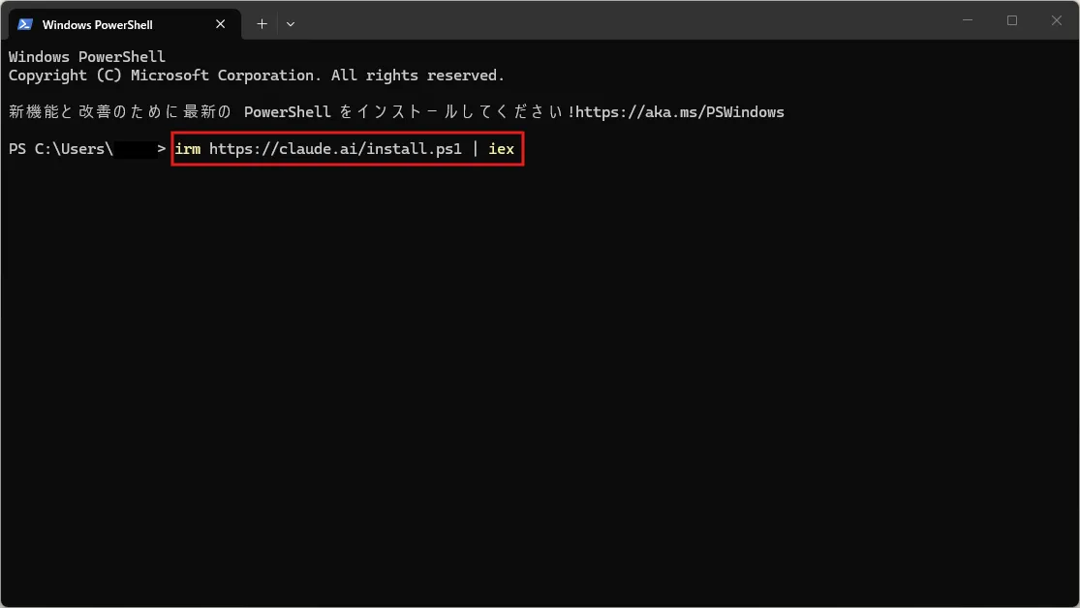Viewport: 1080px width, 608px height.
Task: Select the Windows PowerShell tab
Action: (x=124, y=24)
